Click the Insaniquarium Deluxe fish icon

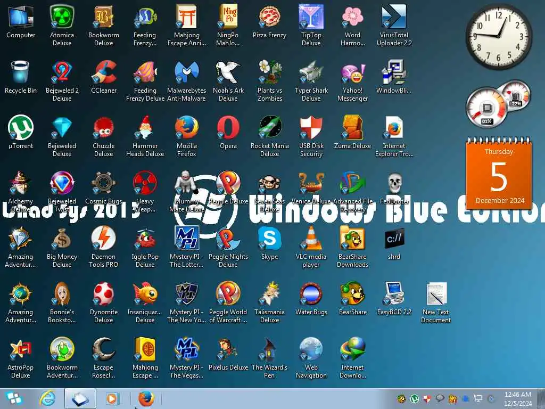[145, 293]
